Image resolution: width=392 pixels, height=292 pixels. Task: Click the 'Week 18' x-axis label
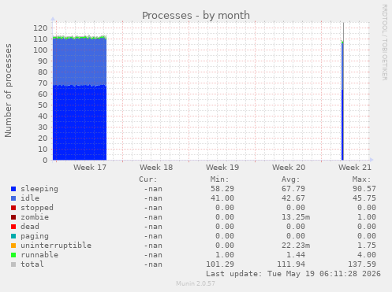pyautogui.click(x=156, y=168)
